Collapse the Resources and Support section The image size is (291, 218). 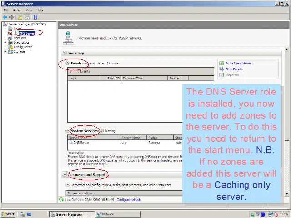tap(65, 174)
